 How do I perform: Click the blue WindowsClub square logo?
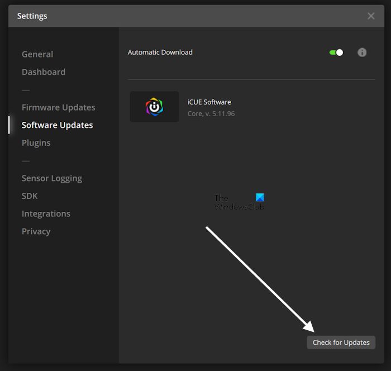point(260,198)
